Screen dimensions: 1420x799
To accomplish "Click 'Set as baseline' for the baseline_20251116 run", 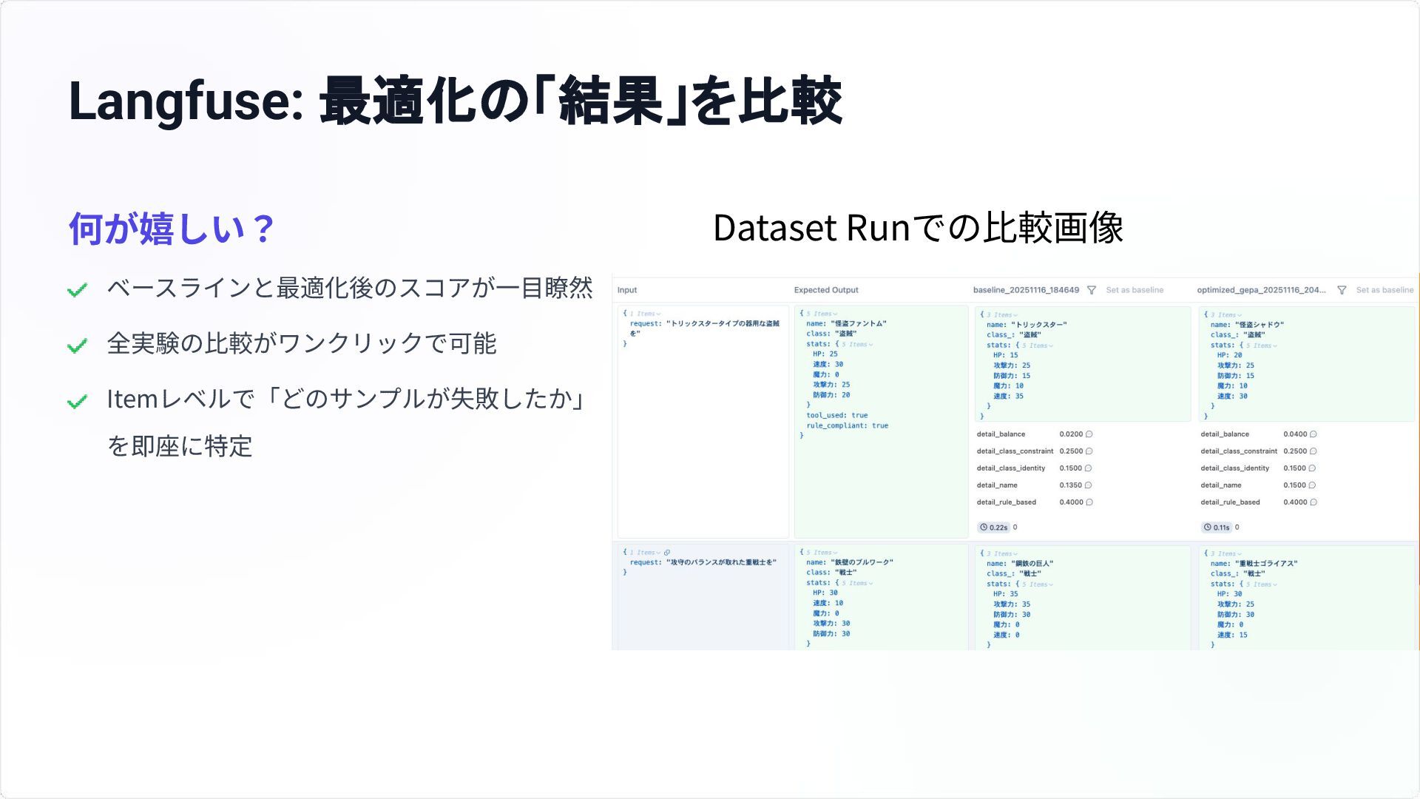I will pos(1135,290).
